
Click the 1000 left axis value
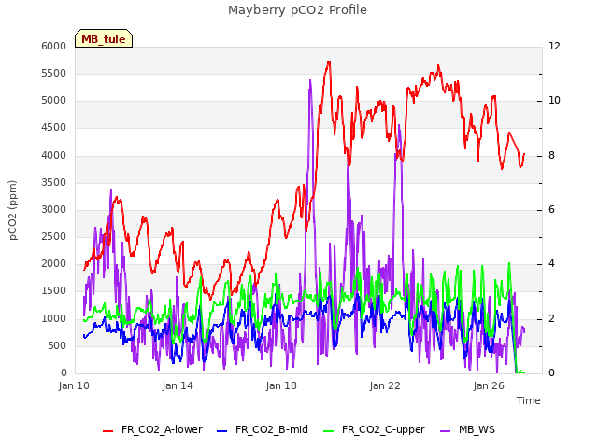coord(54,318)
